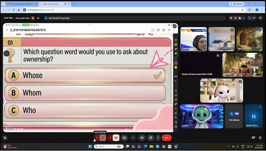
Task: Open the tab search dropdown arrow
Action: click(x=3, y=4)
